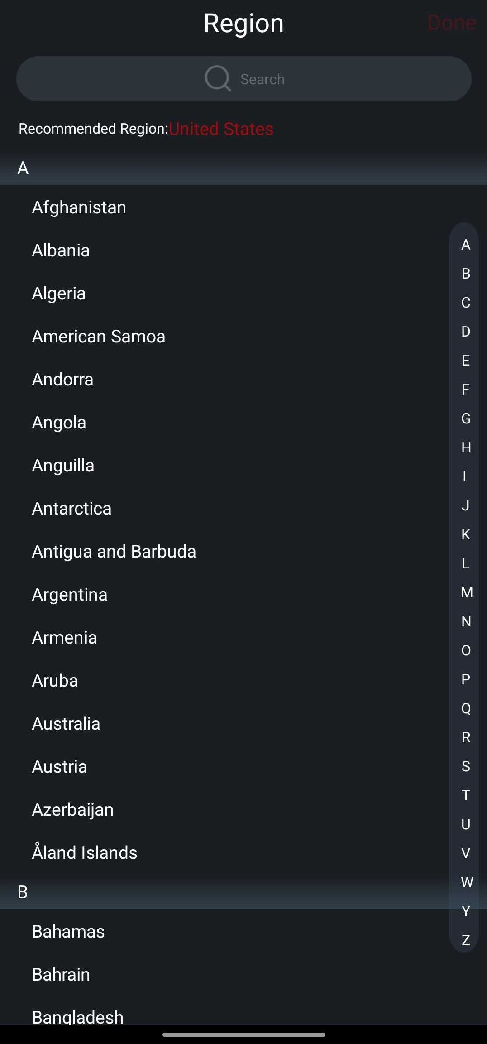Viewport: 487px width, 1044px height.
Task: Pick Bahrain from the list
Action: [x=243, y=975]
